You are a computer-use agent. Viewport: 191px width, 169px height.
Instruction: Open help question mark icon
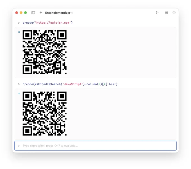tap(174, 12)
